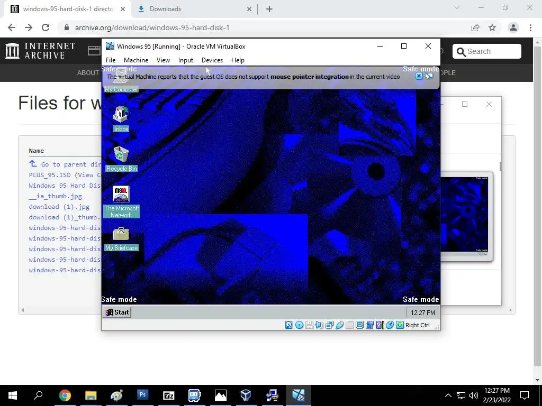Click the mouse integration status icon
The width and height of the screenshot is (542, 406).
(x=390, y=325)
